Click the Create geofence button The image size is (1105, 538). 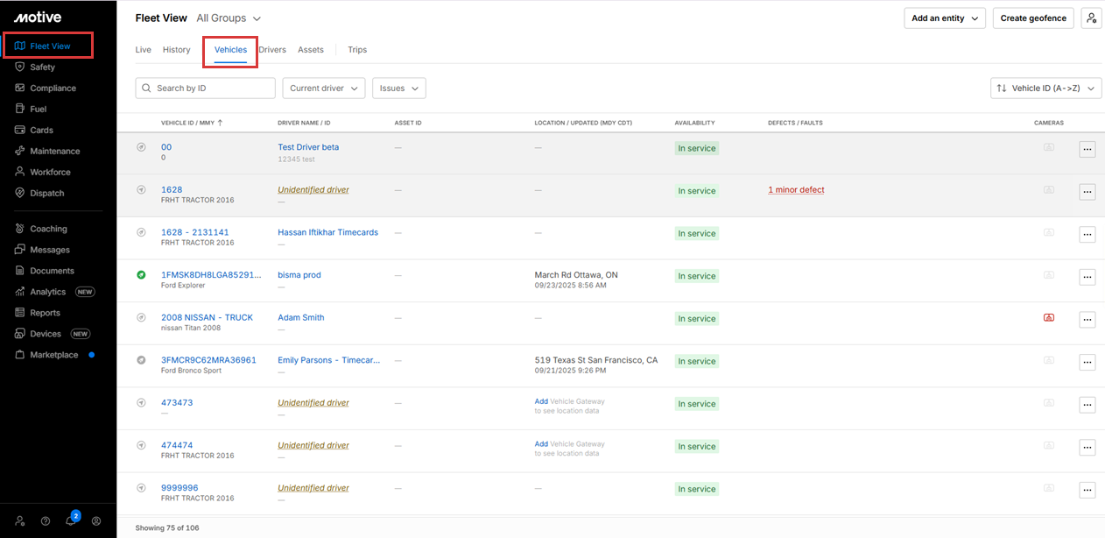pyautogui.click(x=1033, y=18)
